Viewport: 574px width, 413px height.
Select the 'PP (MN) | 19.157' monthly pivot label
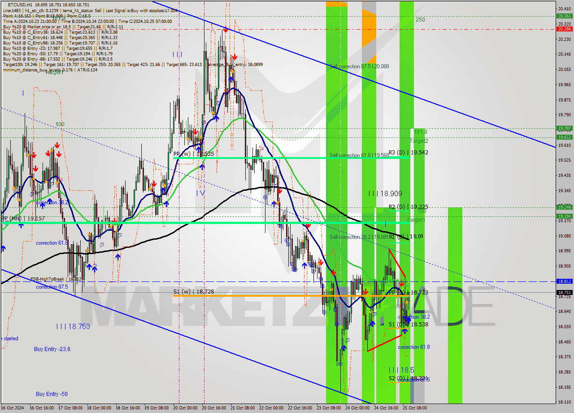(23, 219)
